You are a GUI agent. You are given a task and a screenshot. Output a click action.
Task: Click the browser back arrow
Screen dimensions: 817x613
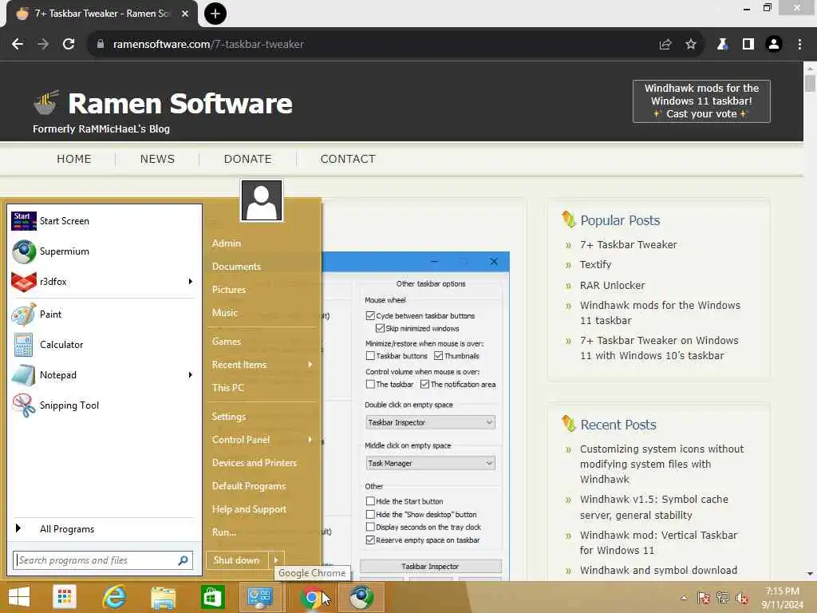(x=18, y=45)
